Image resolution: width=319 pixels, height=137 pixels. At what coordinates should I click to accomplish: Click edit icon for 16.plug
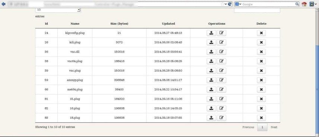221,108
